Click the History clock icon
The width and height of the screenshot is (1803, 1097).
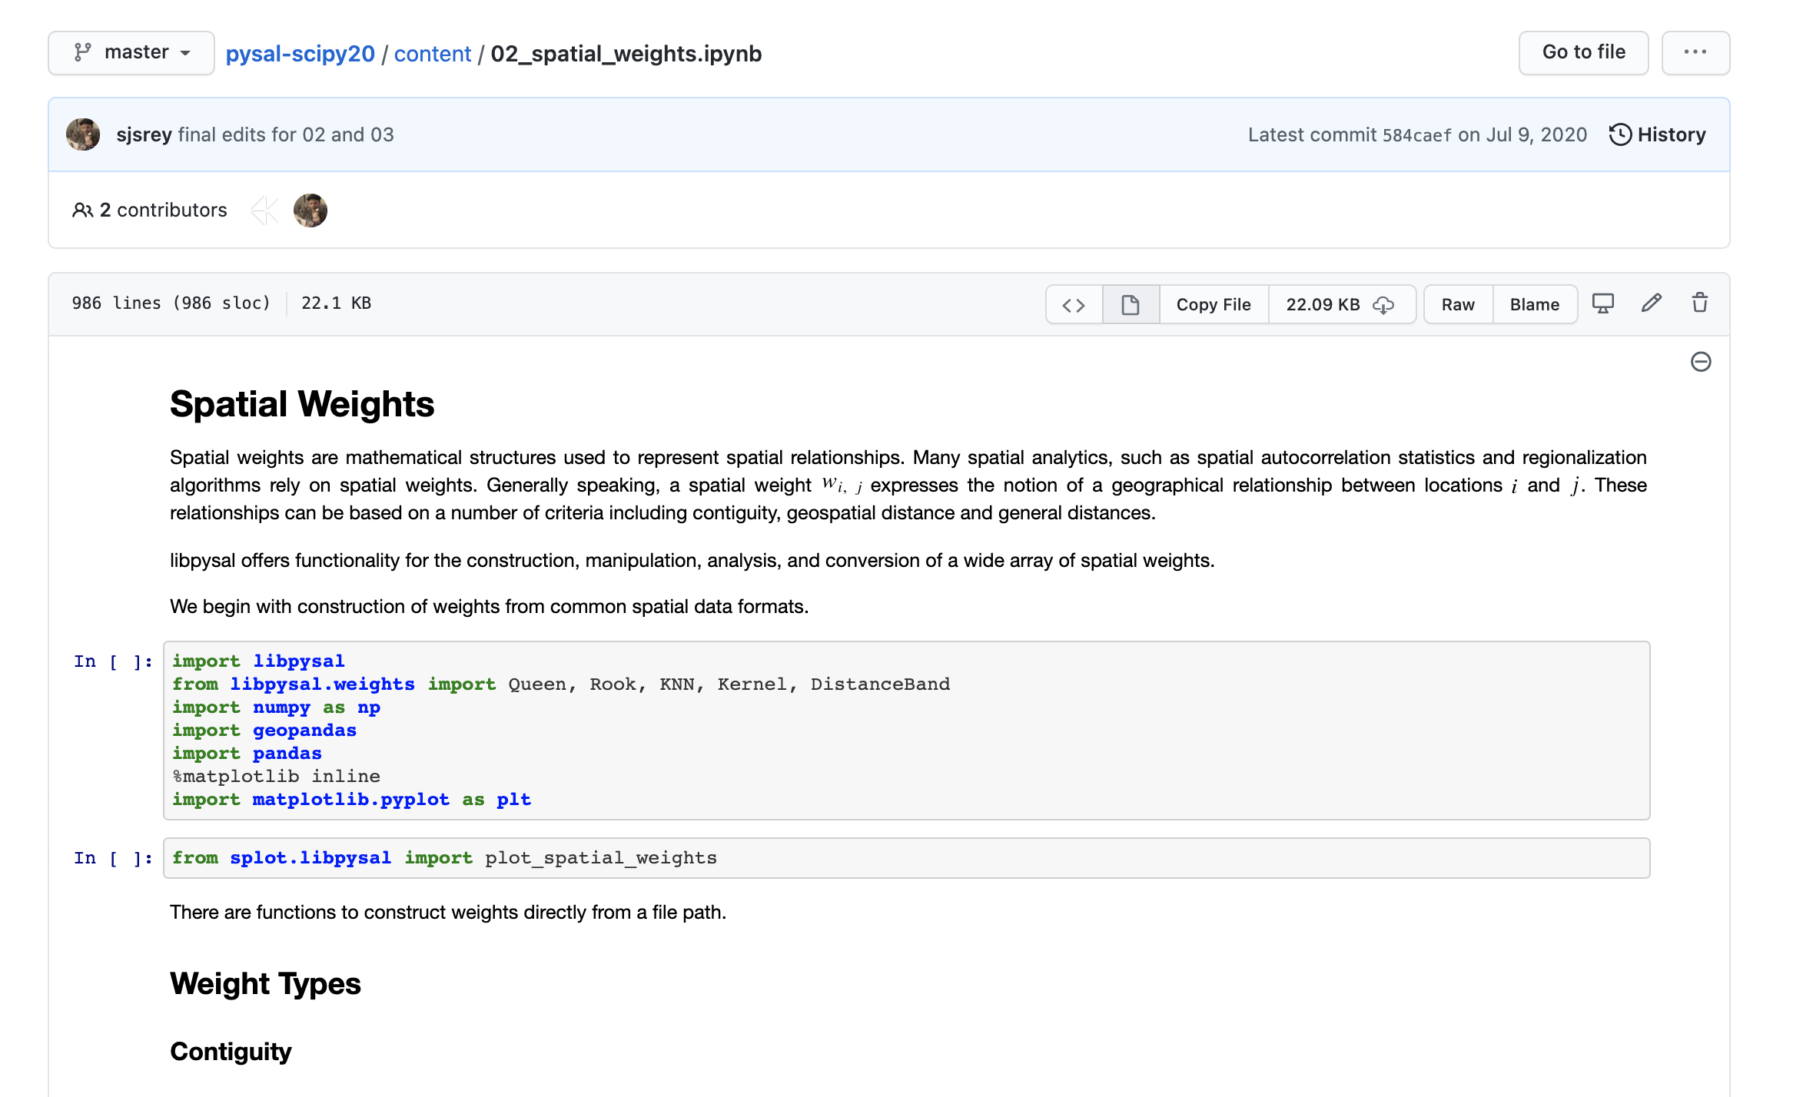point(1620,134)
